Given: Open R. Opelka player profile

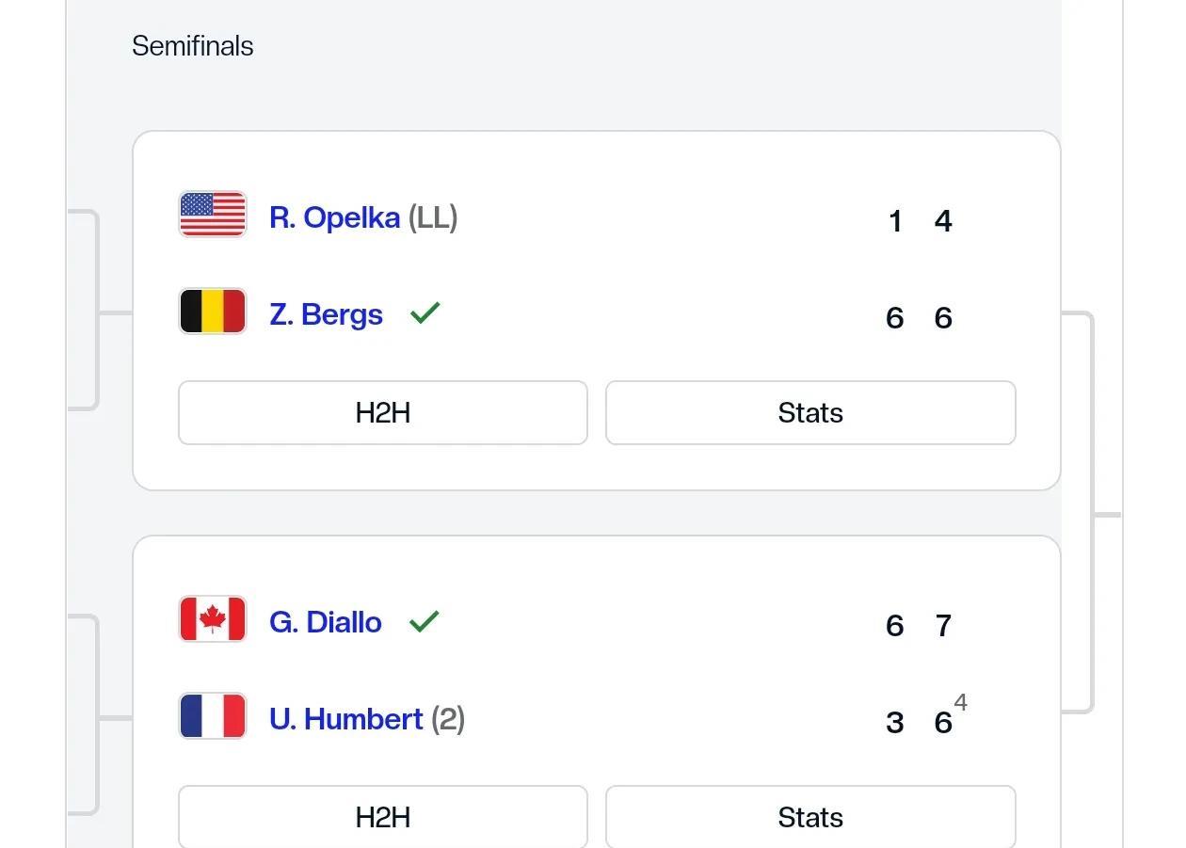Looking at the screenshot, I should coord(334,217).
